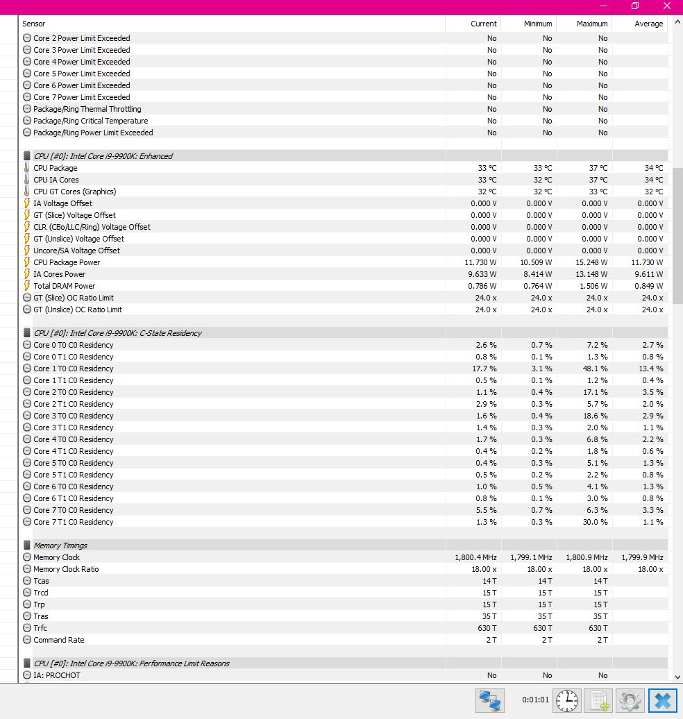Viewport: 683px width, 719px height.
Task: Select the CPU Package Power row
Action: click(344, 262)
